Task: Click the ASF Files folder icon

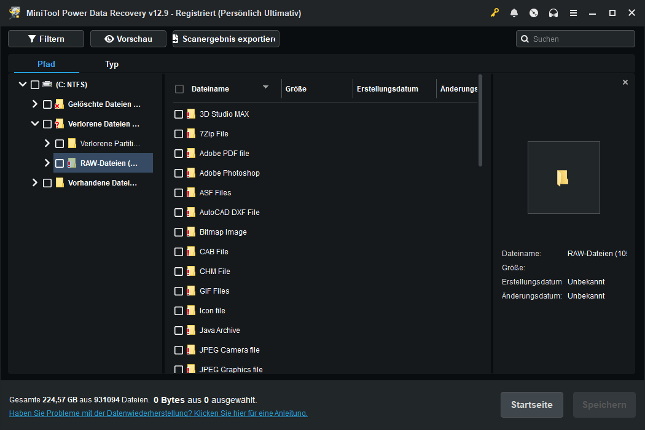Action: click(x=190, y=192)
